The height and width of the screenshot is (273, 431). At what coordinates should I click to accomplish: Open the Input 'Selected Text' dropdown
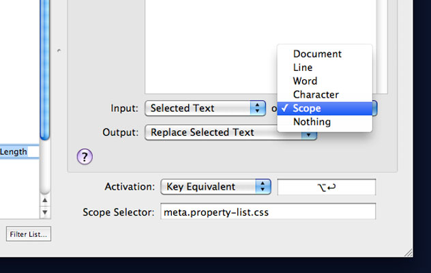[x=205, y=108]
